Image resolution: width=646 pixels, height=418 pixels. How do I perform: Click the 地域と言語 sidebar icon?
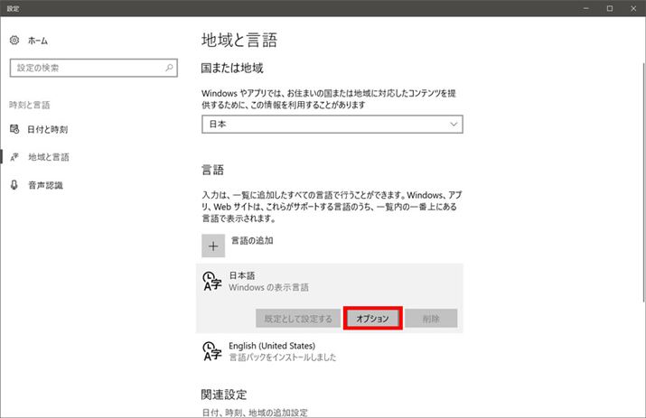click(x=14, y=157)
